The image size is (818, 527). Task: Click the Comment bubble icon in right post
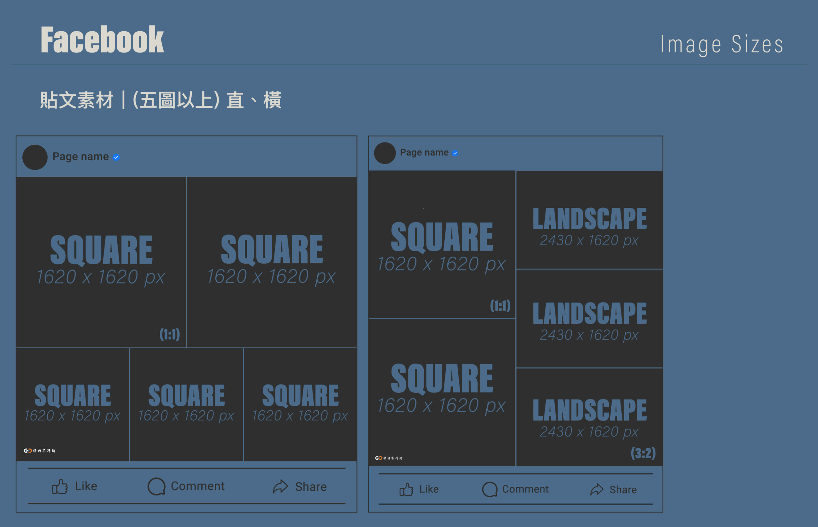(x=490, y=489)
